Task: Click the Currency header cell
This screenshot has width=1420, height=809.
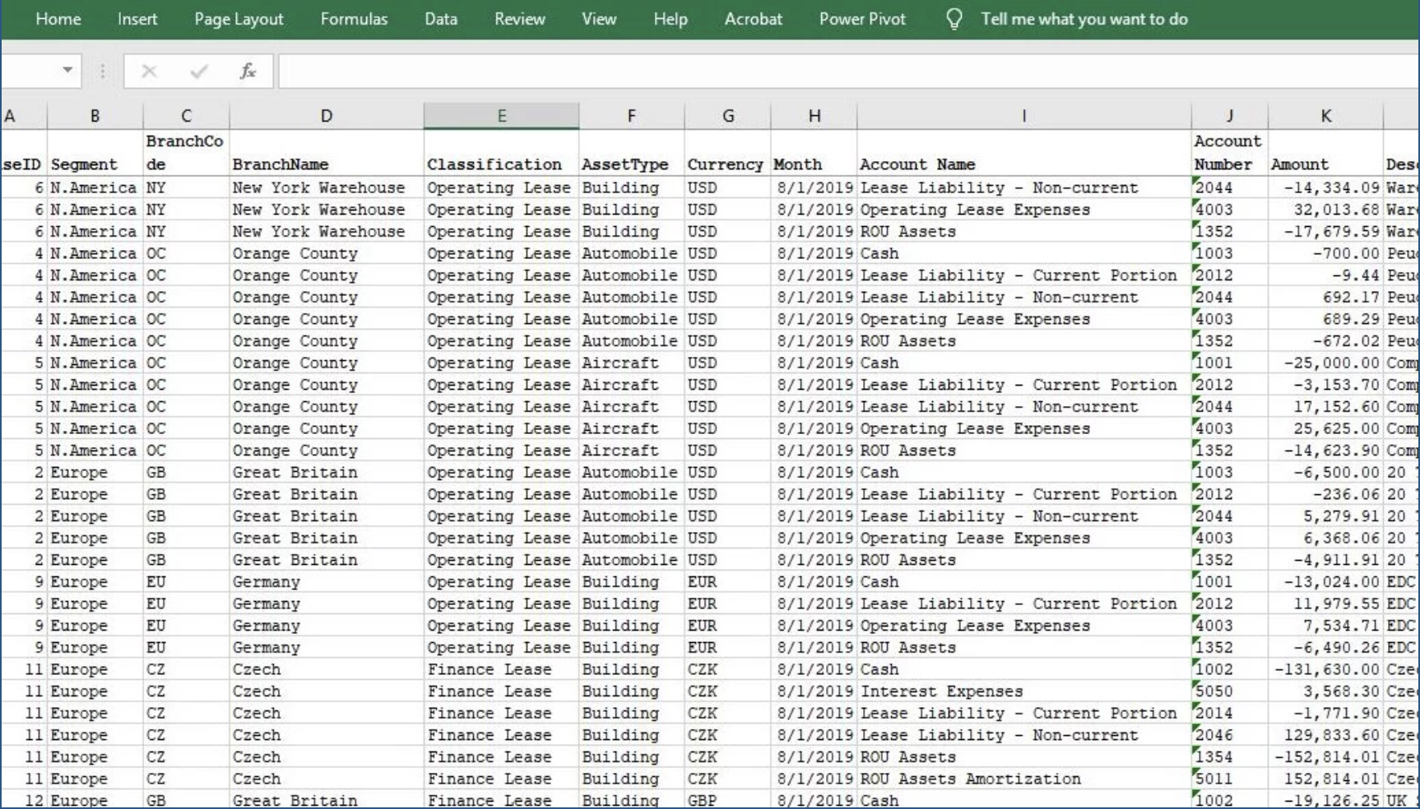Action: [727, 153]
